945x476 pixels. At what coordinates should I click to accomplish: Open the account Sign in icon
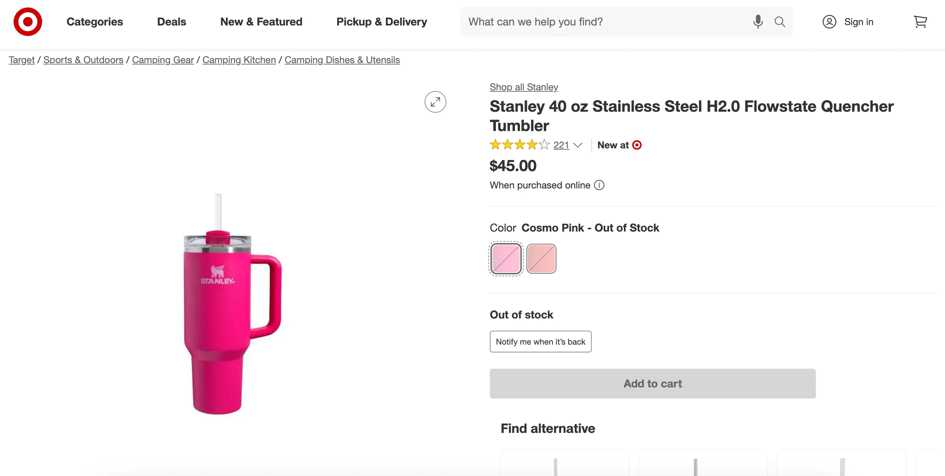pyautogui.click(x=829, y=22)
